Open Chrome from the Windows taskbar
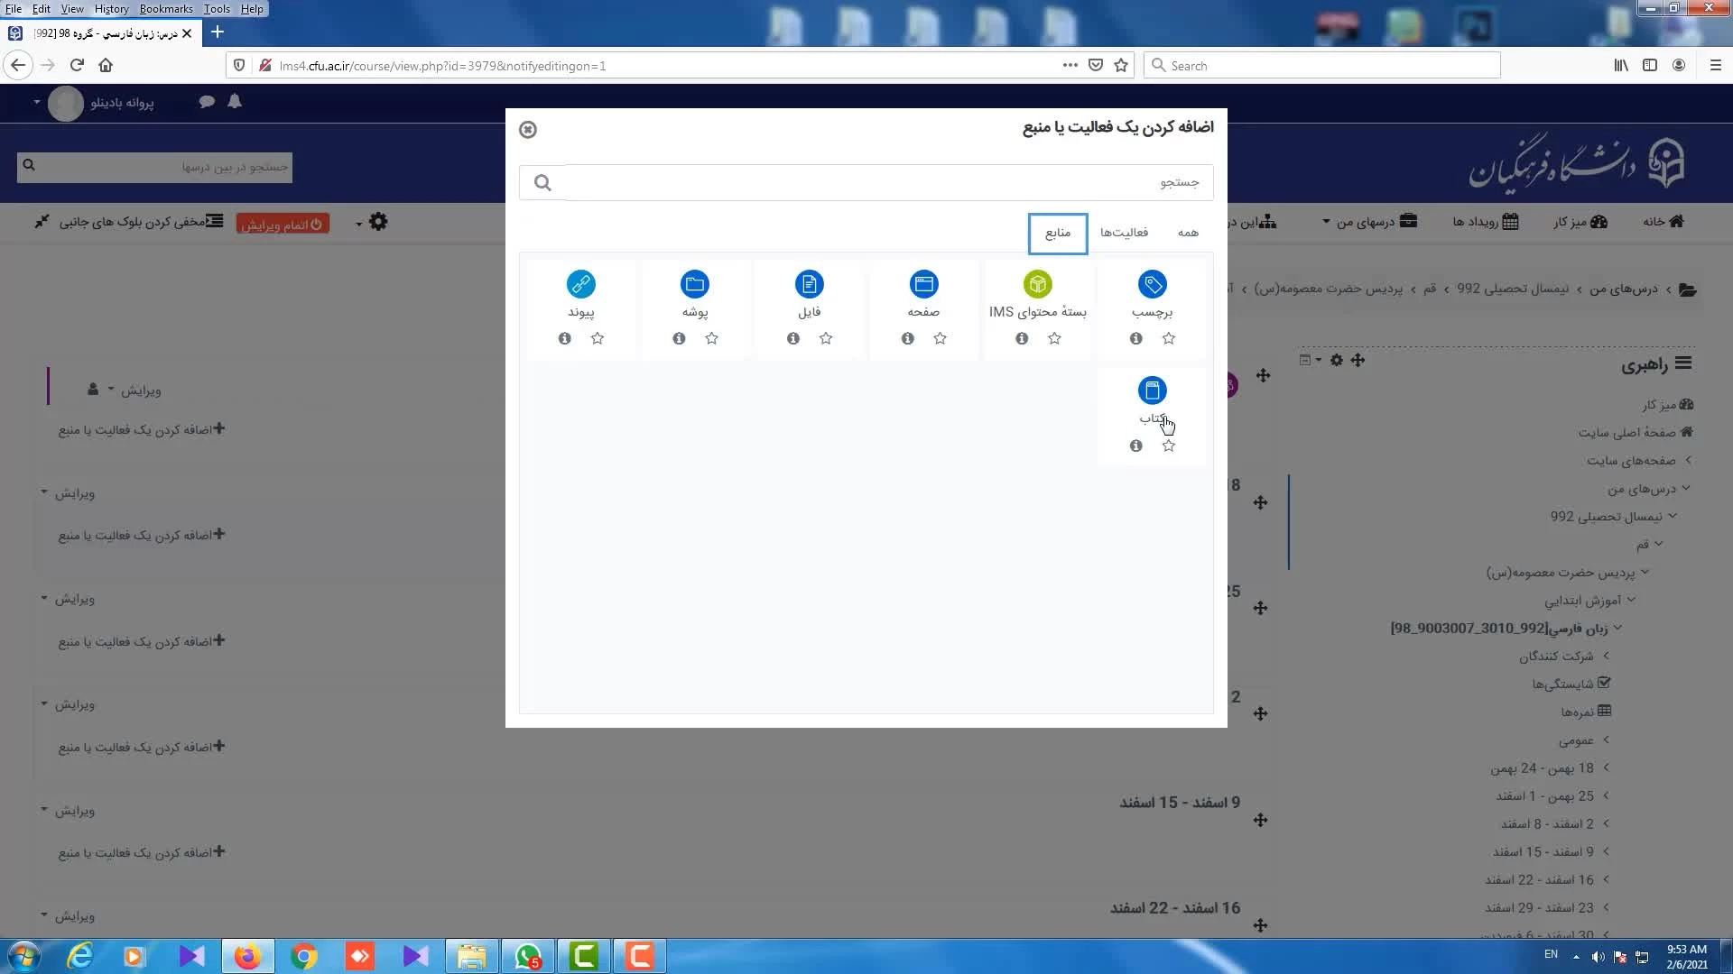Screen dimensions: 1733x974 304,956
